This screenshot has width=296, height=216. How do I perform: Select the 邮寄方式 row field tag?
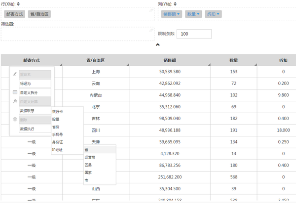point(14,14)
